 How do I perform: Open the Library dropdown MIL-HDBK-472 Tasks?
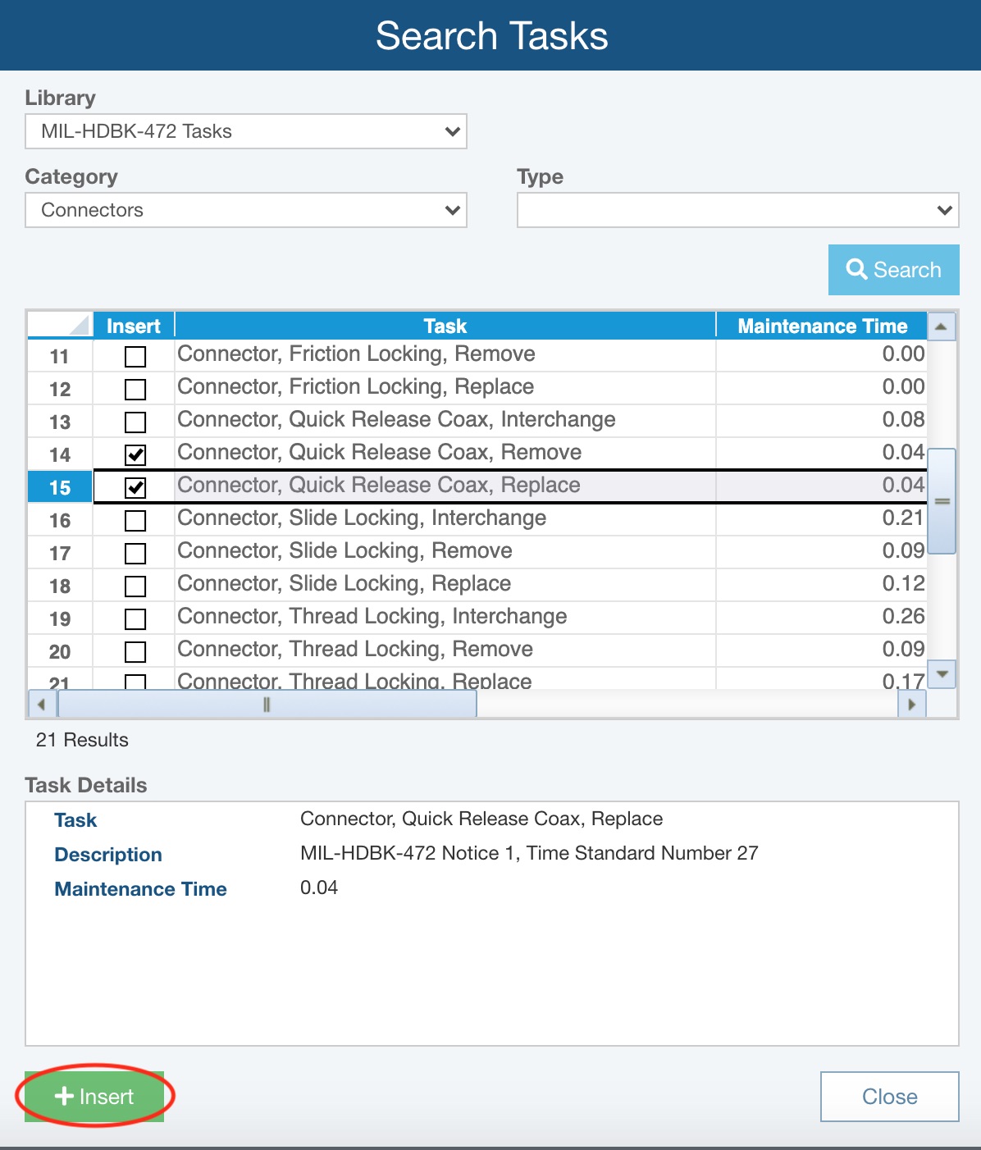tap(246, 131)
